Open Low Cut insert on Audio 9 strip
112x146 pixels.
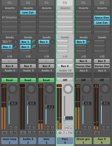point(28,13)
